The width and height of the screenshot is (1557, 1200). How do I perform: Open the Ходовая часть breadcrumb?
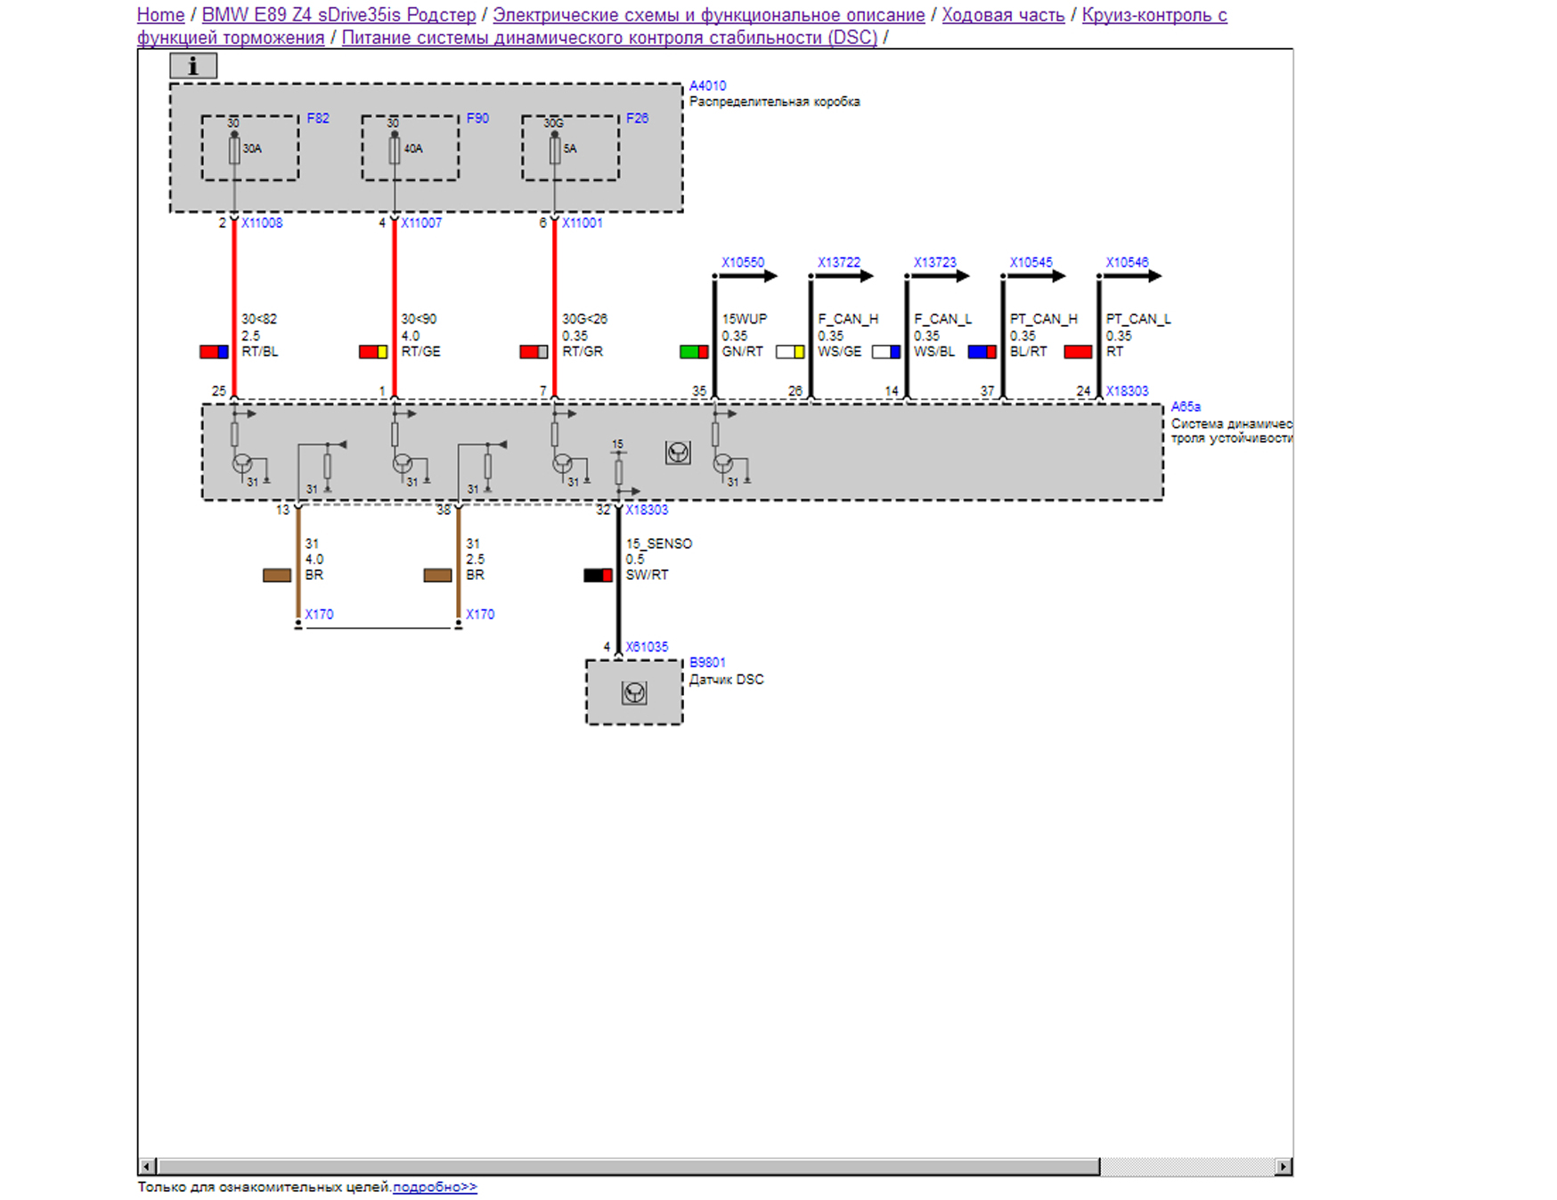[x=1003, y=15]
